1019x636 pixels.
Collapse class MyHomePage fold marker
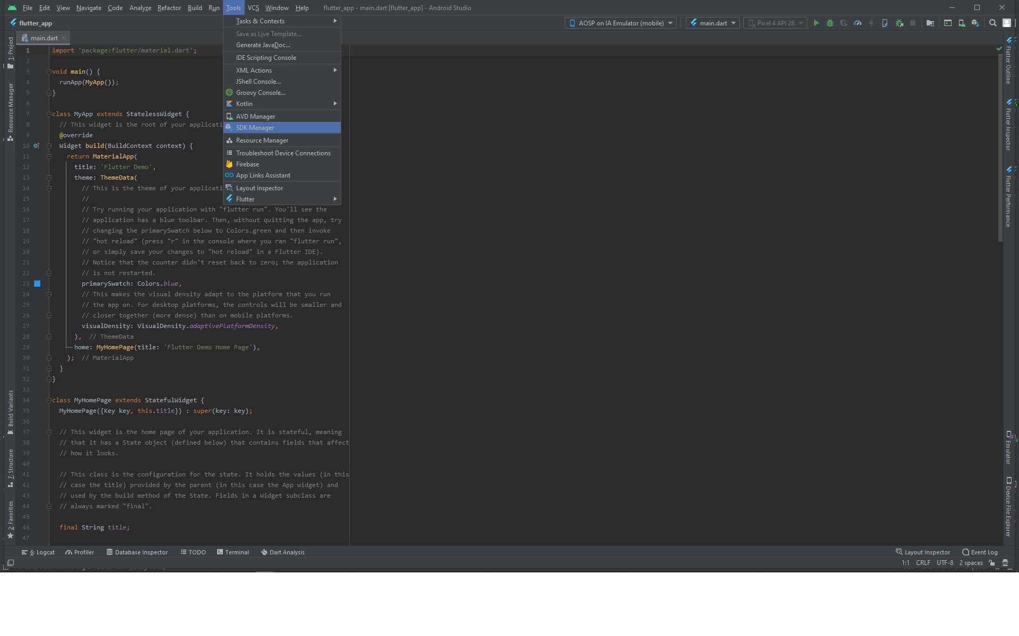(x=49, y=400)
